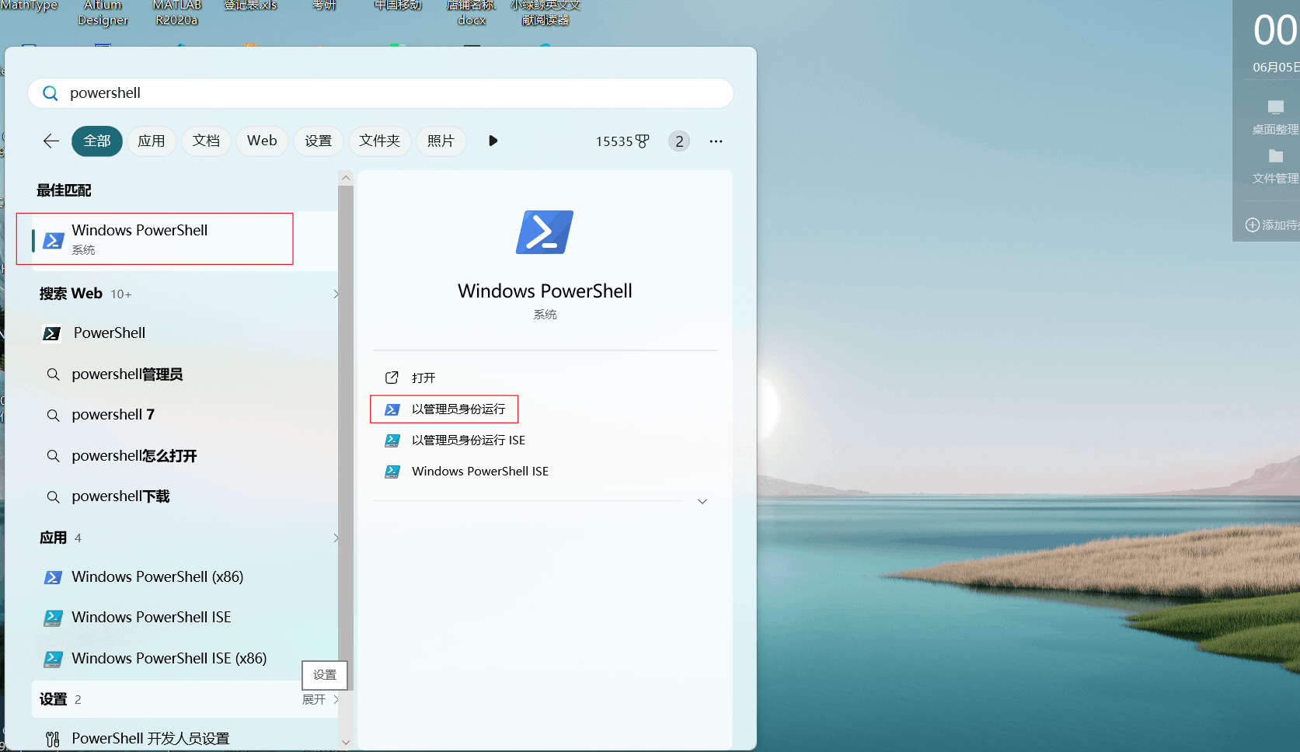Click the icon beside 以管理员身份运行
The height and width of the screenshot is (752, 1300).
point(392,409)
